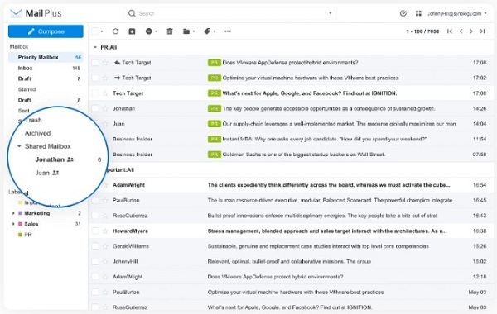Select the PR label in sidebar
Screen dimensions: 497x314
pyautogui.click(x=28, y=235)
